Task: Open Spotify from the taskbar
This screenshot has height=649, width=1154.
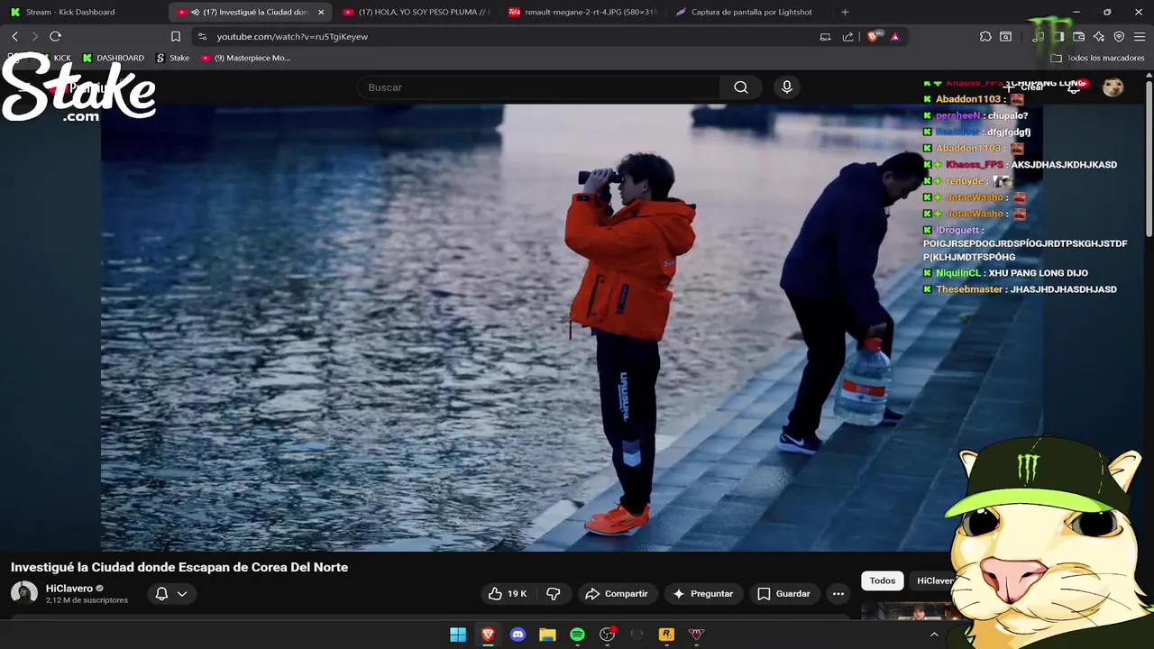Action: pyautogui.click(x=577, y=635)
